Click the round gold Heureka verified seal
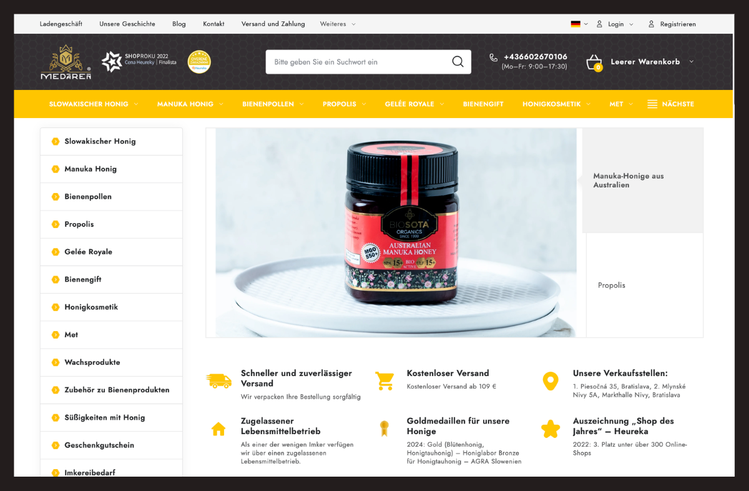749x491 pixels. pyautogui.click(x=199, y=62)
